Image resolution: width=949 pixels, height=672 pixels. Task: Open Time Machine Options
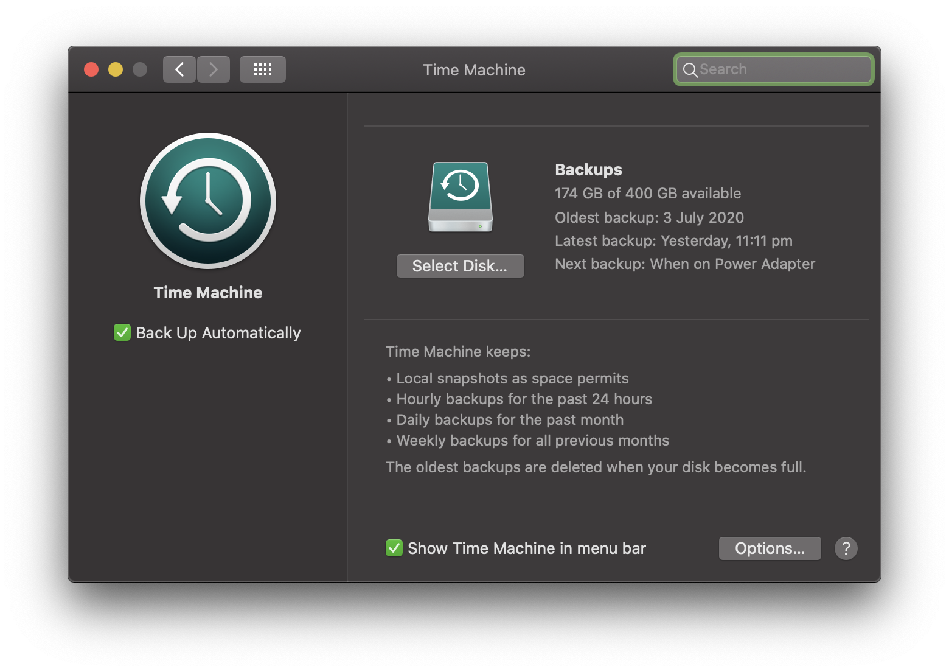click(770, 548)
